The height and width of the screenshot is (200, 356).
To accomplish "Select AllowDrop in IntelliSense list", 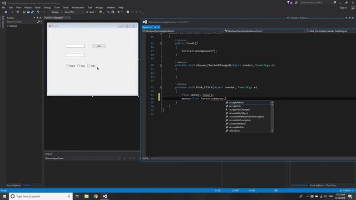I will 248,131.
